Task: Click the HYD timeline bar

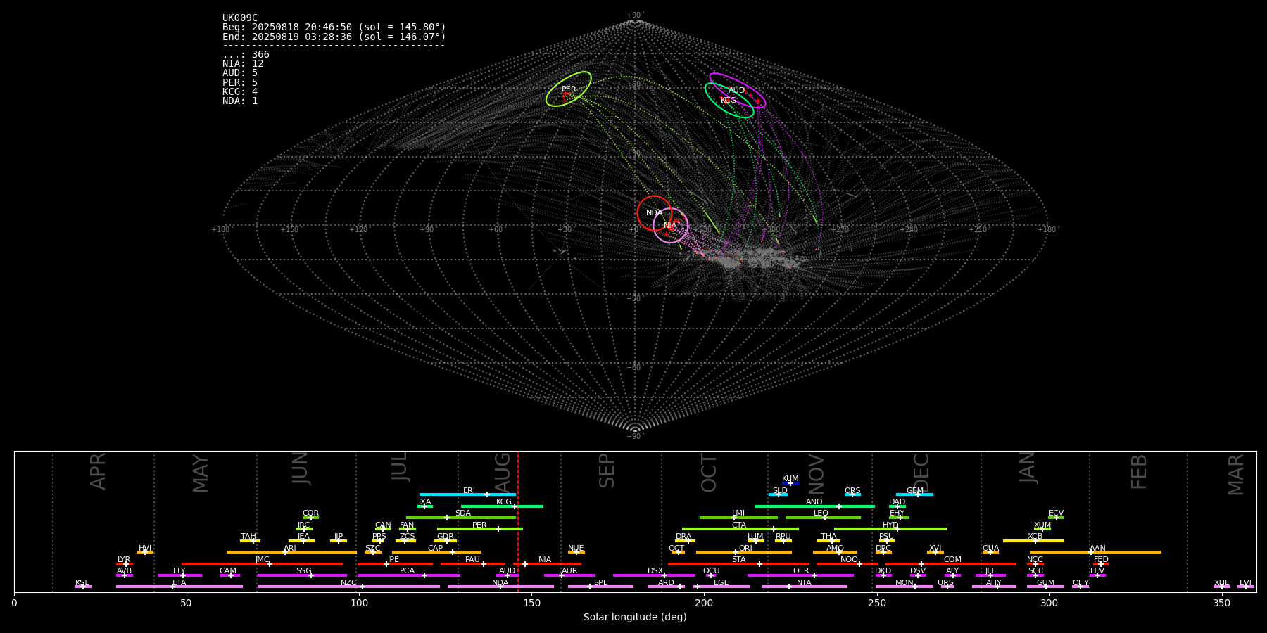Action: click(x=890, y=529)
